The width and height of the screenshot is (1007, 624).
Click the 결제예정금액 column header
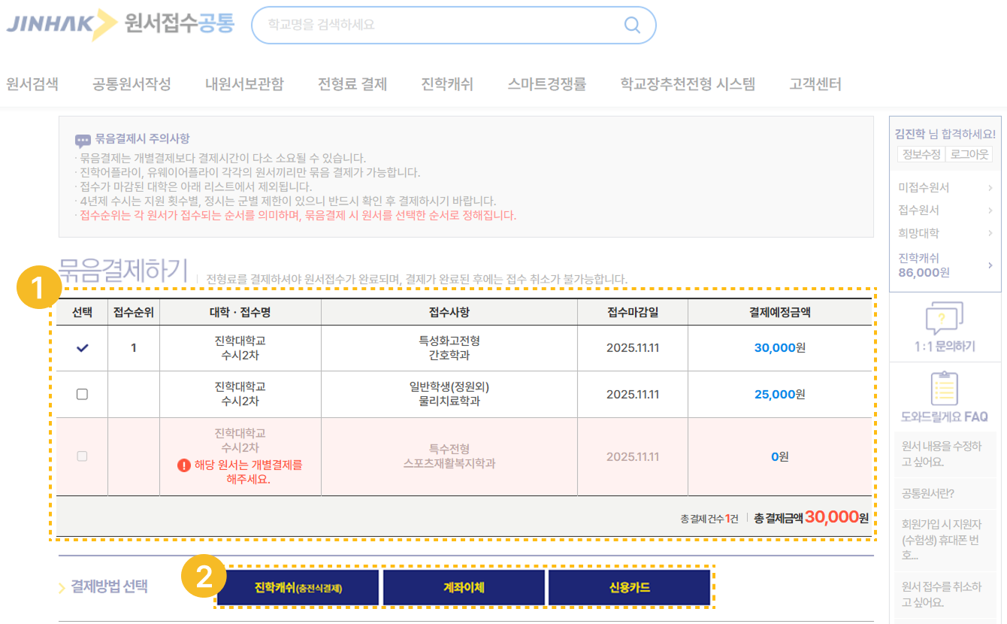(x=780, y=312)
